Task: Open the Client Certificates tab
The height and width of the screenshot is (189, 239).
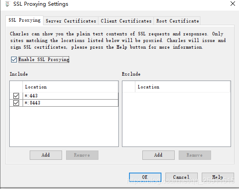Action: pos(126,21)
